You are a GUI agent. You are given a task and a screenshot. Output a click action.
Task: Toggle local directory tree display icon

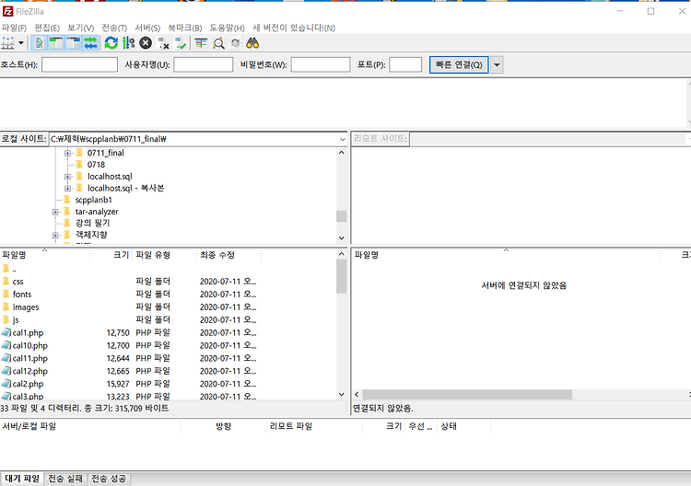[56, 42]
